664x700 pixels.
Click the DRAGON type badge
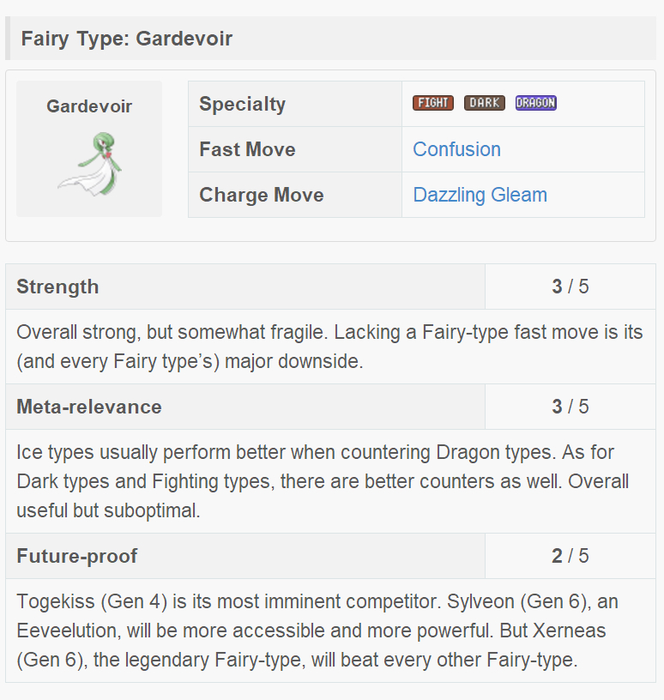pyautogui.click(x=536, y=103)
